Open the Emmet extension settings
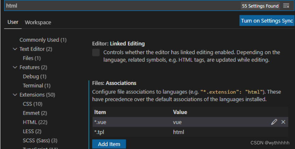This screenshot has width=295, height=149. [x=35, y=113]
